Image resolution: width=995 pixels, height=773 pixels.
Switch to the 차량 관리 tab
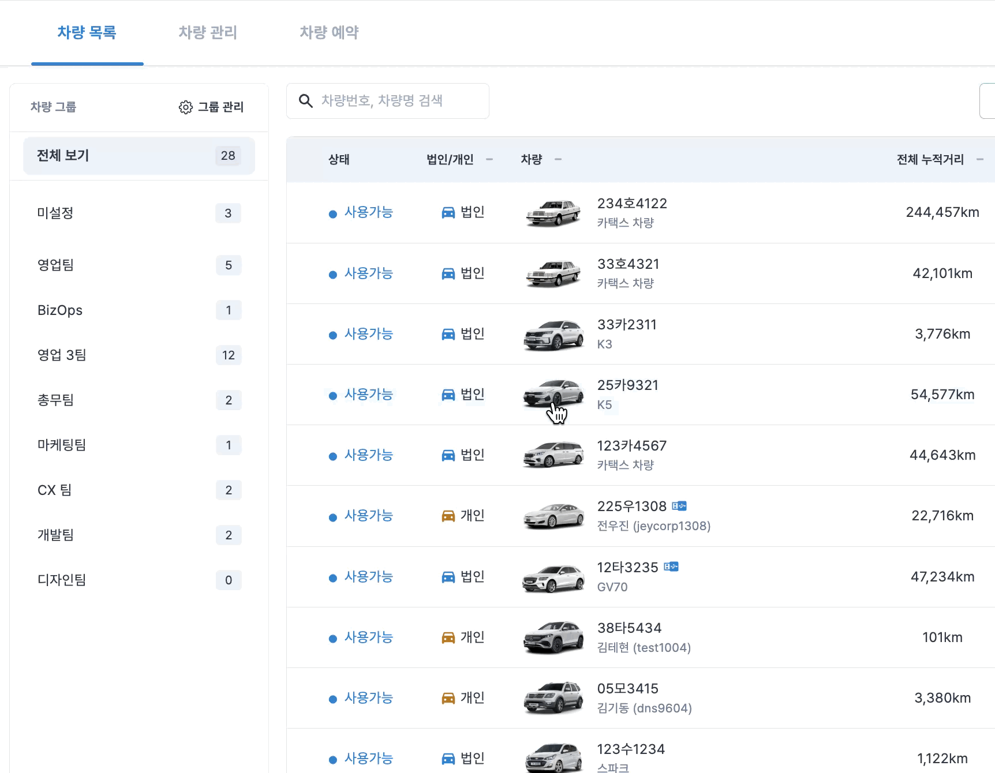208,32
